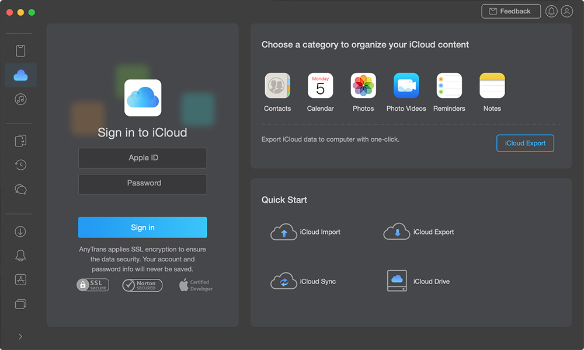Open the Ringtone Maker bell sidebar icon
This screenshot has height=350, width=584.
20,256
